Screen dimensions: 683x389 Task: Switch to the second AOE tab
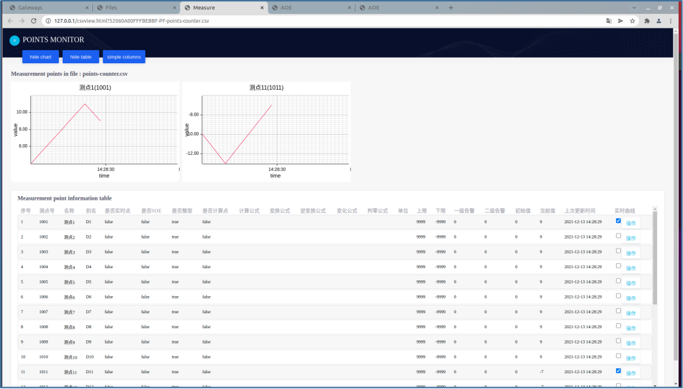tap(398, 8)
